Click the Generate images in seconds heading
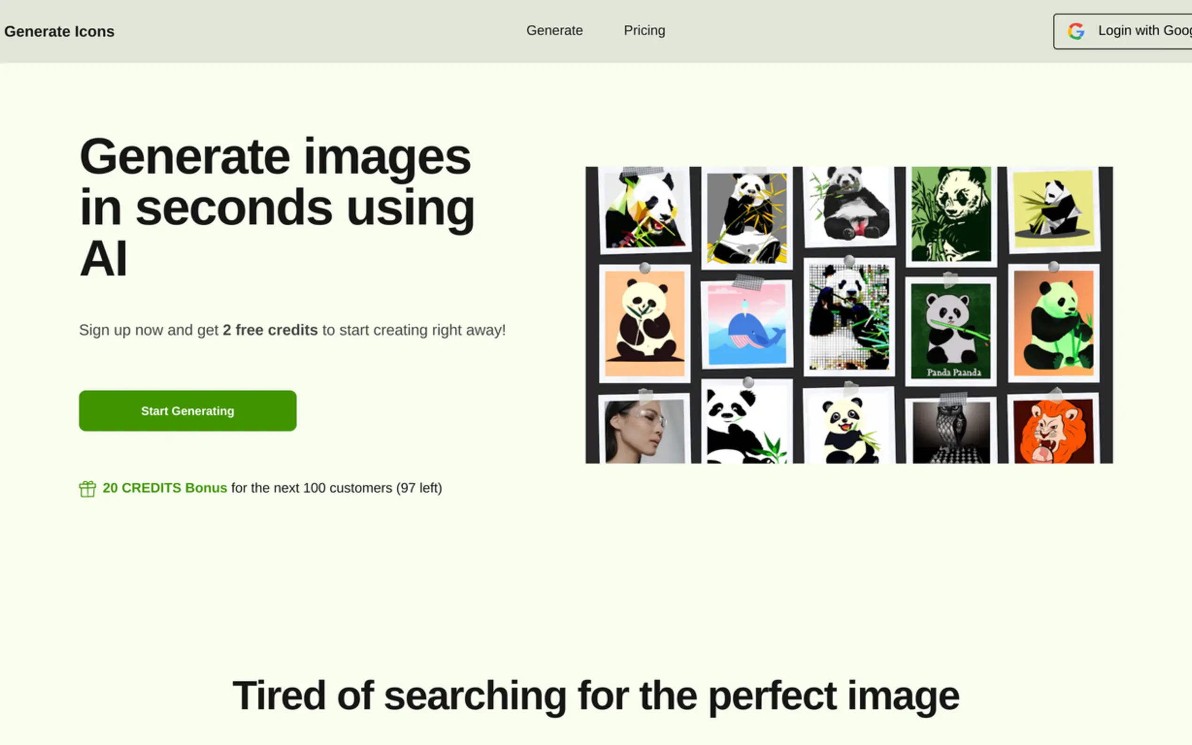The width and height of the screenshot is (1192, 745). pyautogui.click(x=277, y=207)
